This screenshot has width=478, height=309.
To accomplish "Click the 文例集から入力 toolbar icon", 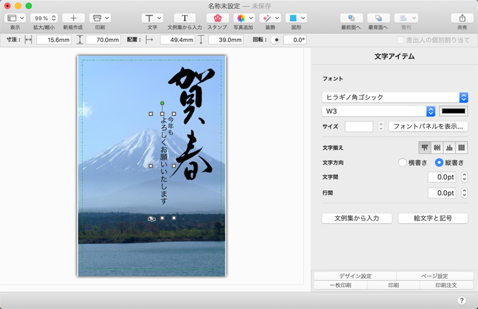I will (x=184, y=18).
